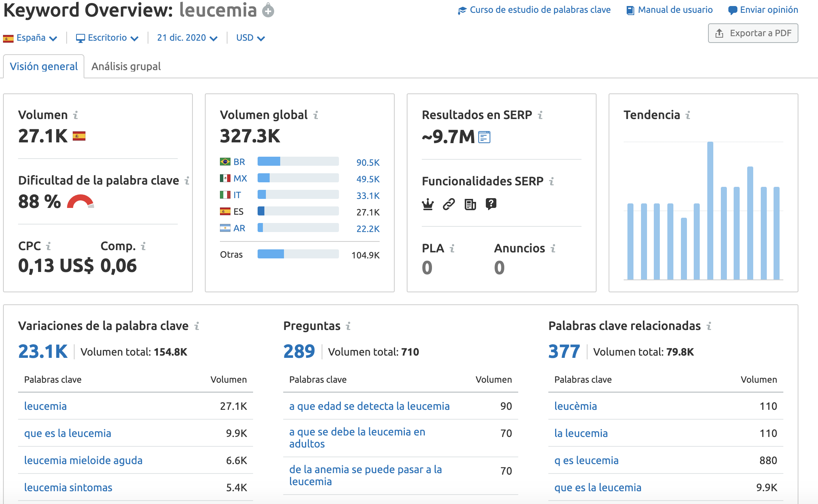This screenshot has width=818, height=504.
Task: Open 'leucemia' keyword in variations list
Action: [x=45, y=406]
